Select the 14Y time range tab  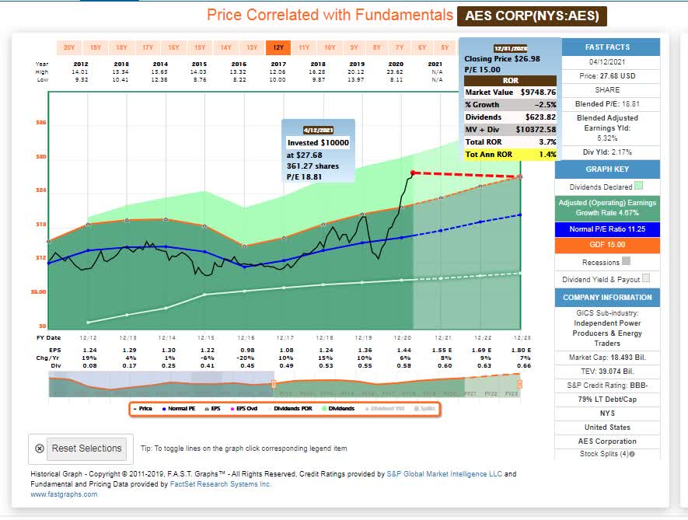pyautogui.click(x=226, y=48)
